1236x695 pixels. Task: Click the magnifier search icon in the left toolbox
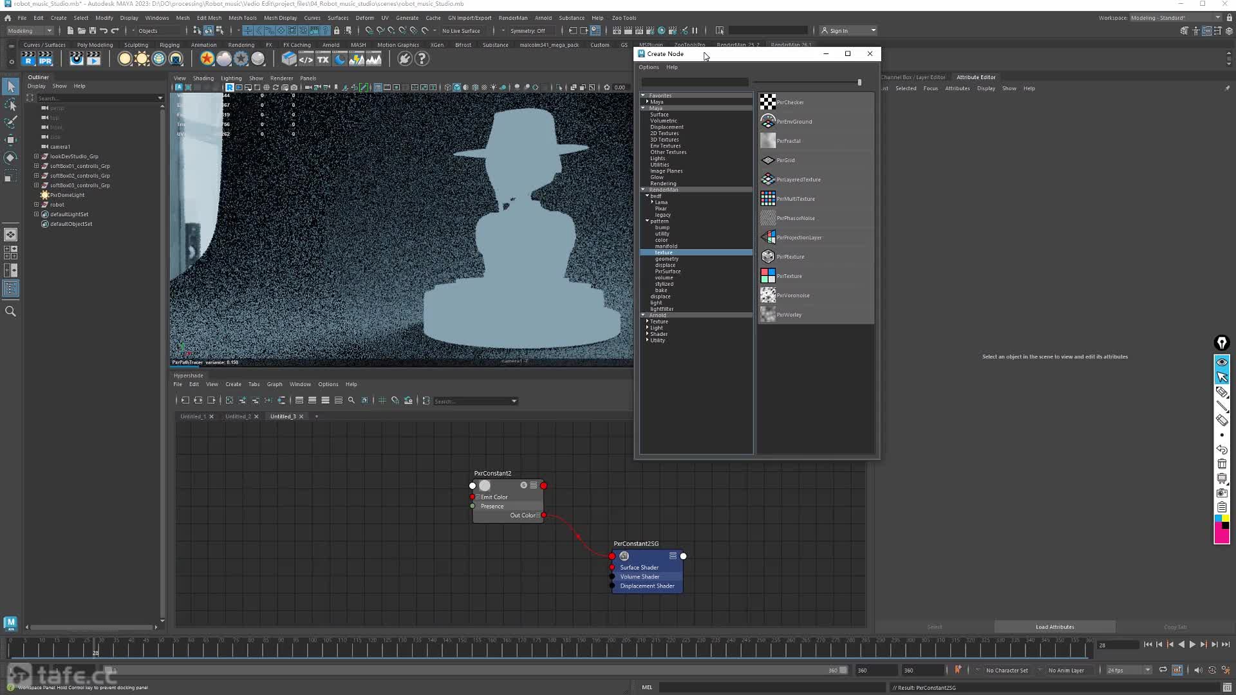(x=10, y=311)
